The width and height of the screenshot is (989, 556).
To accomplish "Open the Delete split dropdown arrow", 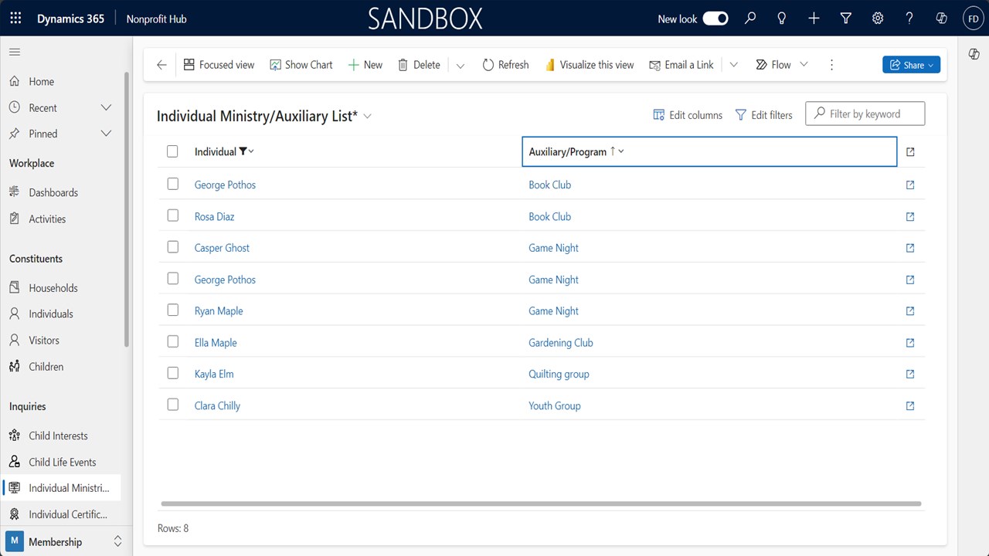I will click(x=461, y=66).
